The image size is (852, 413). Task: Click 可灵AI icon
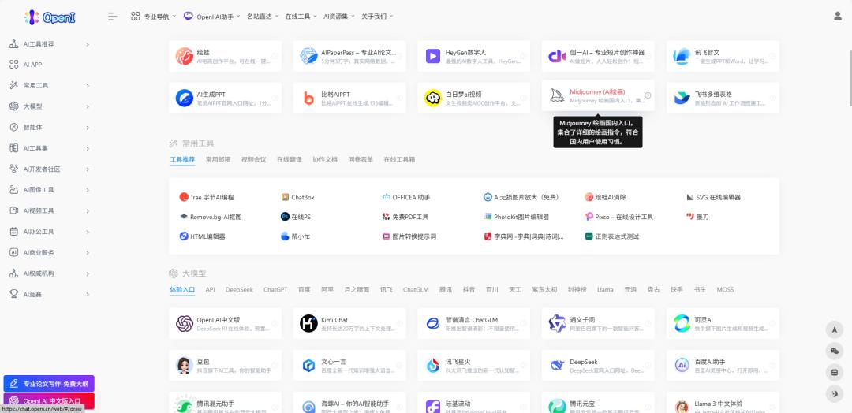click(682, 323)
